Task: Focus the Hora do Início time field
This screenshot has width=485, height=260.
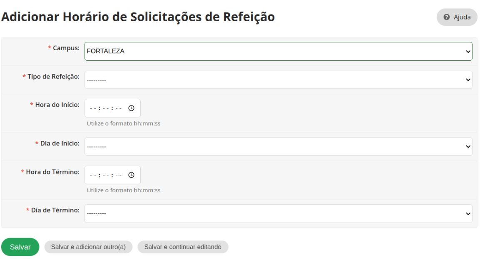Action: coord(112,108)
